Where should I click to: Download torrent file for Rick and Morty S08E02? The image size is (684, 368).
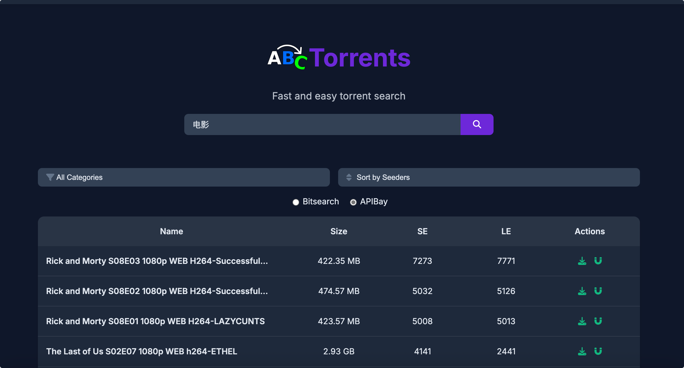582,291
